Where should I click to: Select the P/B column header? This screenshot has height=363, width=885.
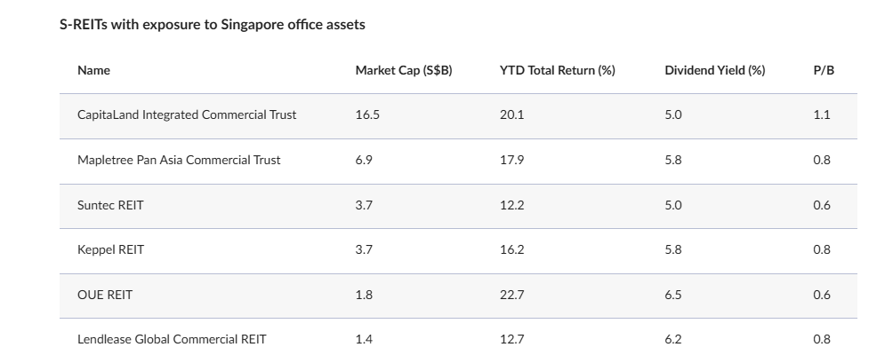pos(824,70)
